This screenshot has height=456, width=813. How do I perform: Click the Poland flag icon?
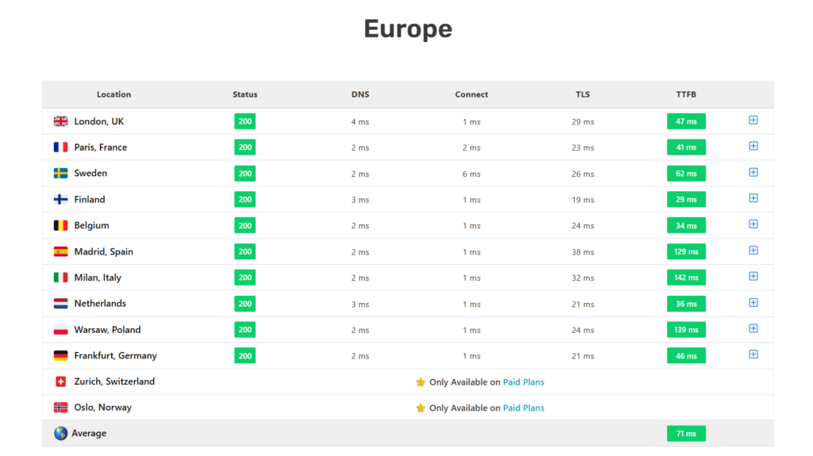coord(60,330)
